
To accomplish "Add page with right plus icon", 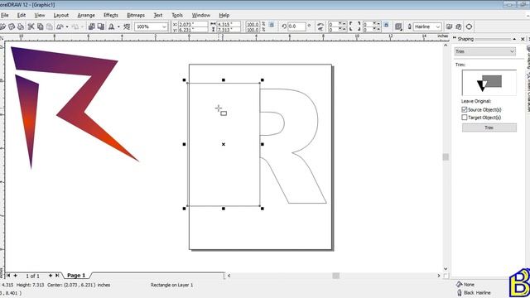I will click(51, 276).
